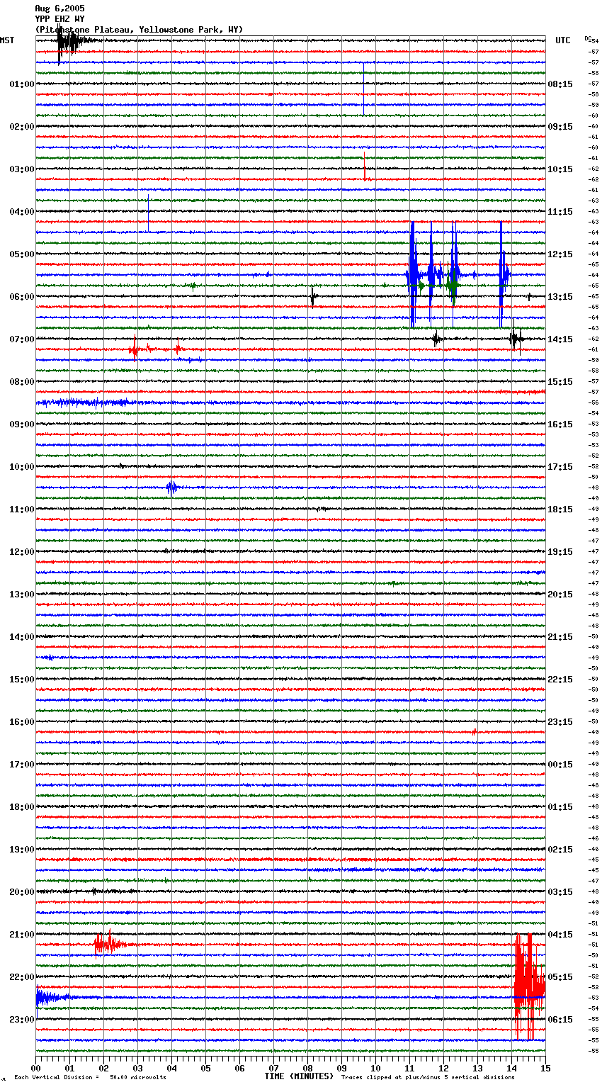The width and height of the screenshot is (602, 1087).
Task: Click the "23:00" MST time label
Action: click(x=21, y=1020)
